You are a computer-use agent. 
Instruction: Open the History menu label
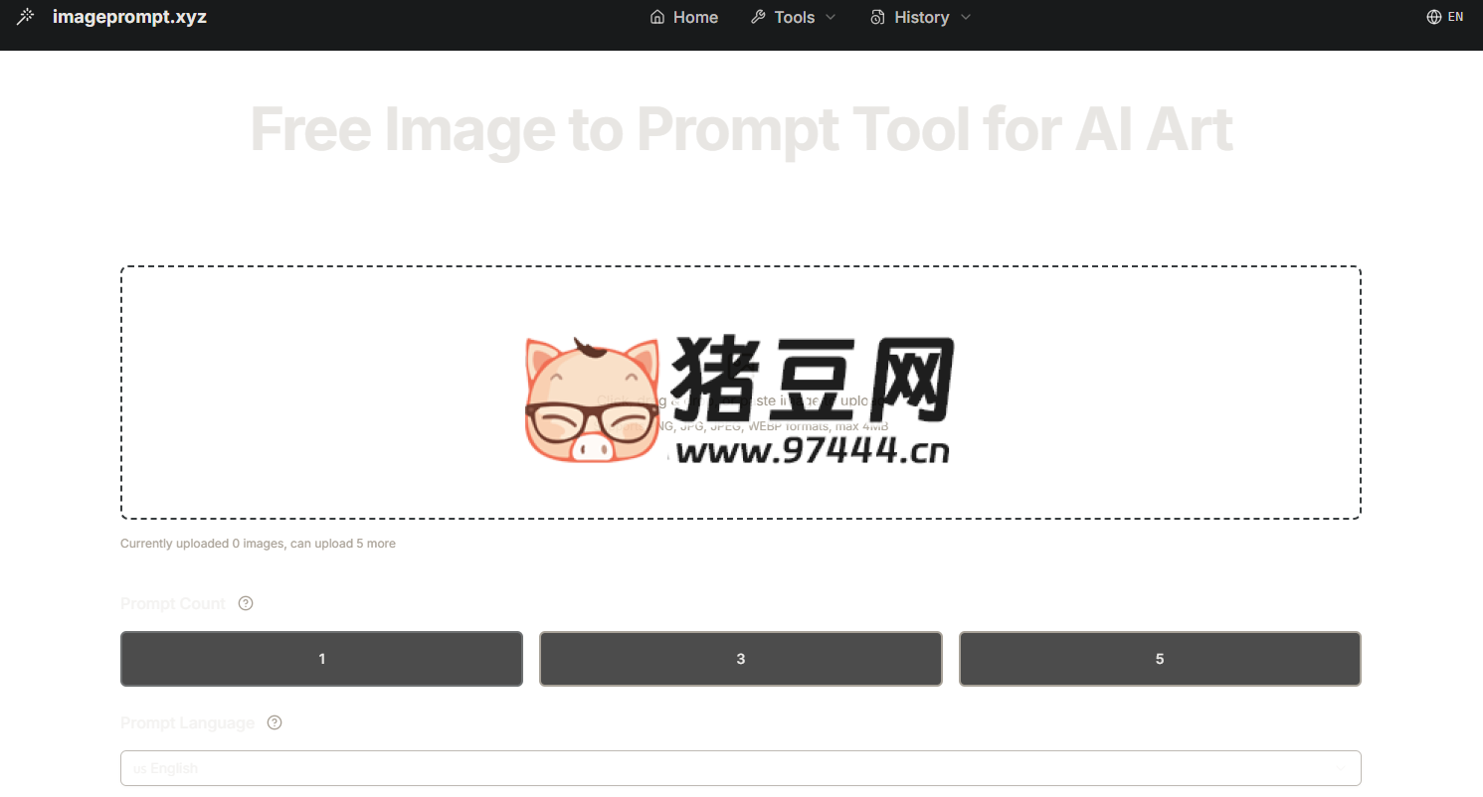coord(921,17)
